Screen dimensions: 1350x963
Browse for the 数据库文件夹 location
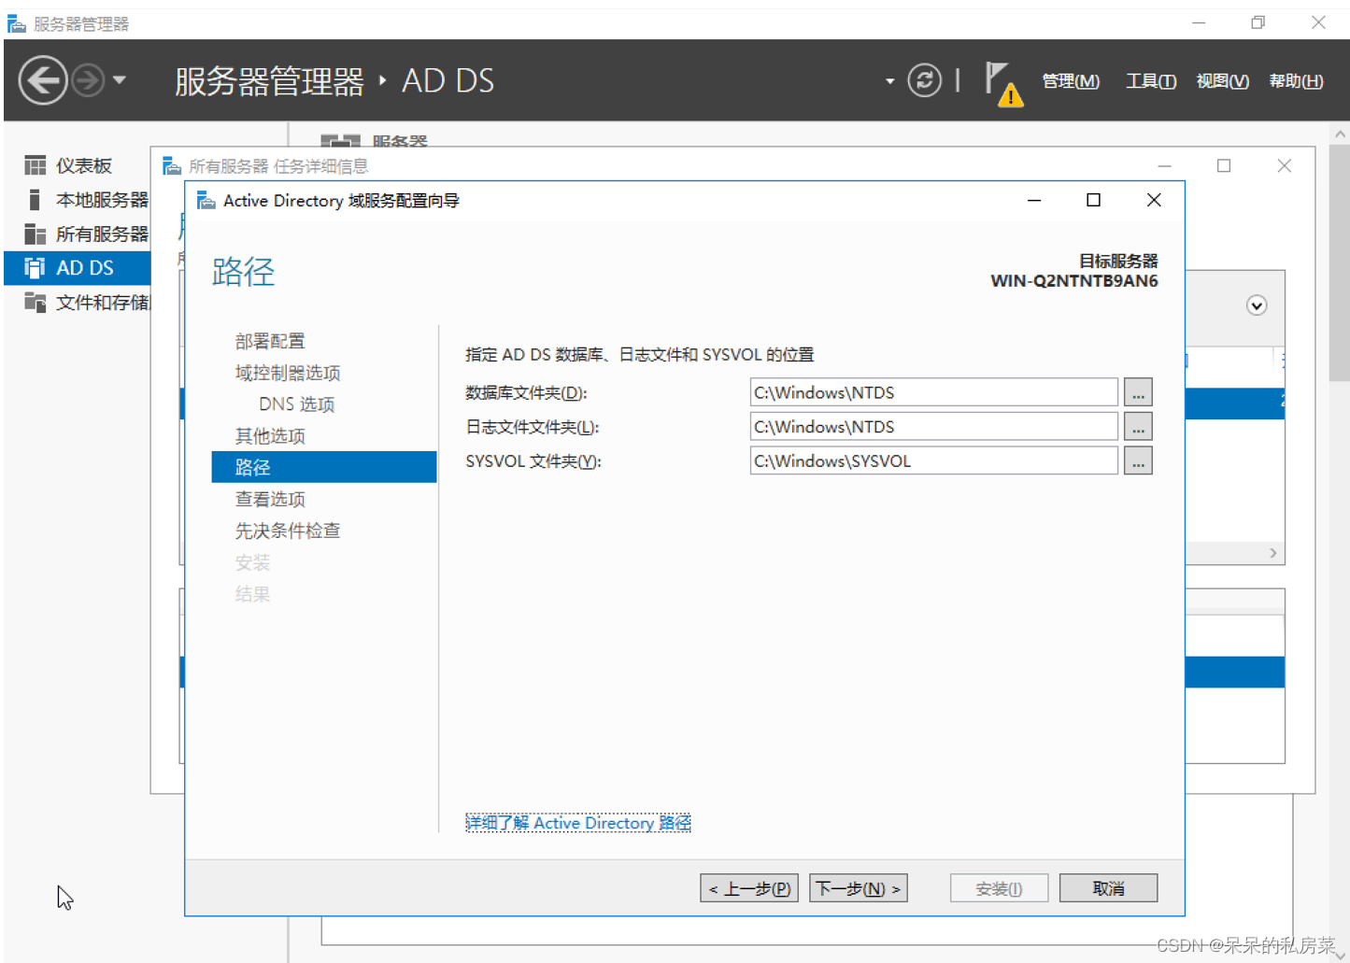pos(1138,392)
